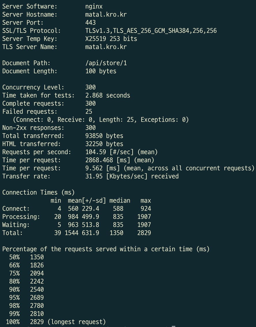
Task: Click the TLS Server Name value
Action: (x=106, y=47)
